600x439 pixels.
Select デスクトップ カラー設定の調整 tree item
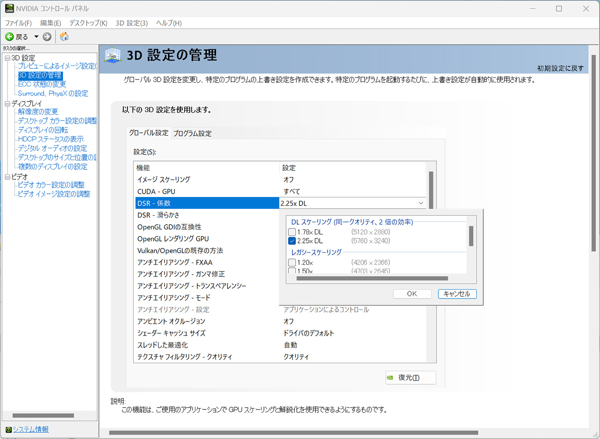pos(57,121)
